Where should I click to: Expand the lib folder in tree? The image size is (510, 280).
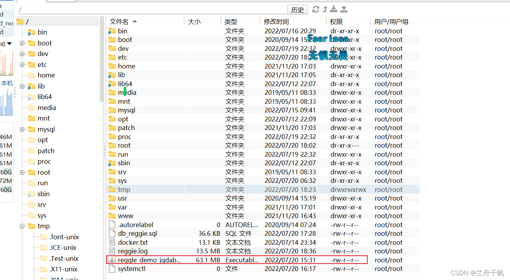tap(22, 86)
